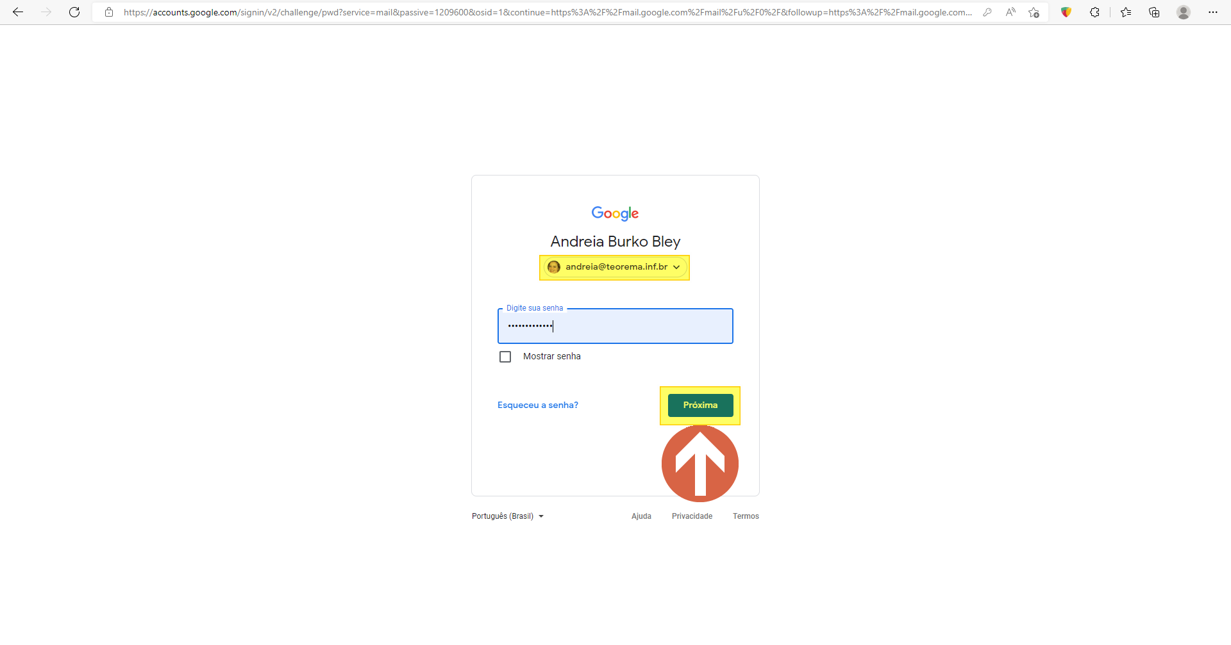
Task: Open the Ajuda link
Action: point(641,516)
